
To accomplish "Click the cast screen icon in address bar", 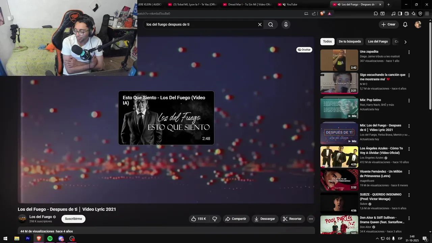I will 306,13.
